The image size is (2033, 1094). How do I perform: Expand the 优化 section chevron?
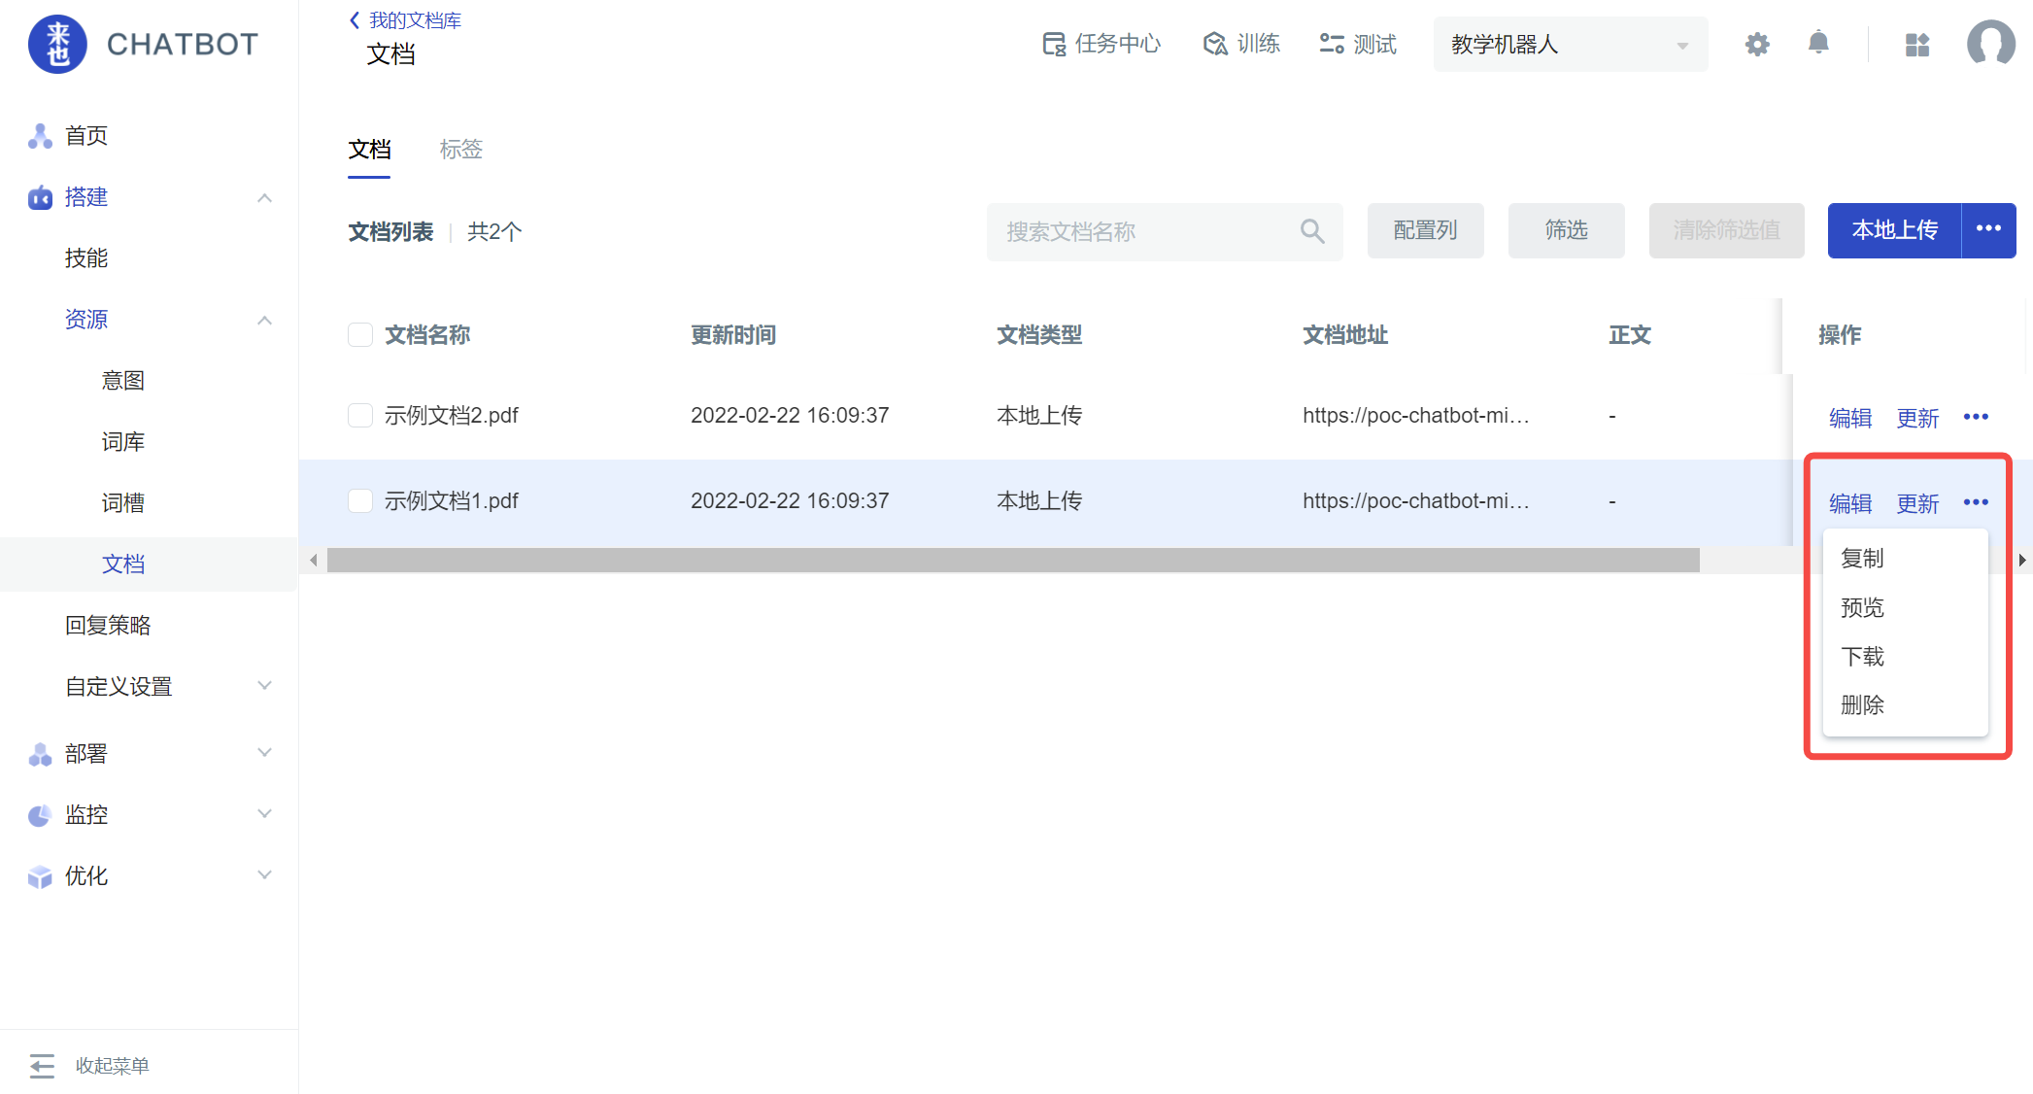coord(264,875)
